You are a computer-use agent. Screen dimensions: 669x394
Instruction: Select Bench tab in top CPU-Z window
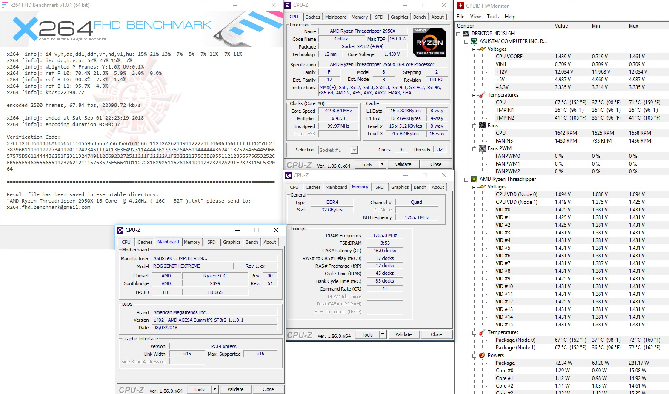tap(420, 17)
